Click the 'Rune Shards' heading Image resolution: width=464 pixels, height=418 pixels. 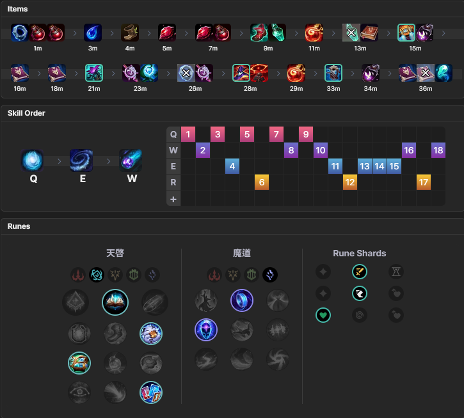360,253
